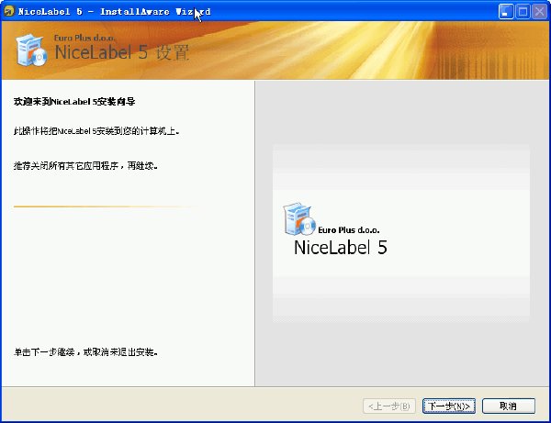Image resolution: width=551 pixels, height=423 pixels.
Task: Click the NiceLabel 5 设置 banner title
Action: 122,52
